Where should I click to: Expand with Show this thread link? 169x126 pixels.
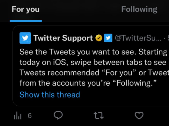coord(50,95)
